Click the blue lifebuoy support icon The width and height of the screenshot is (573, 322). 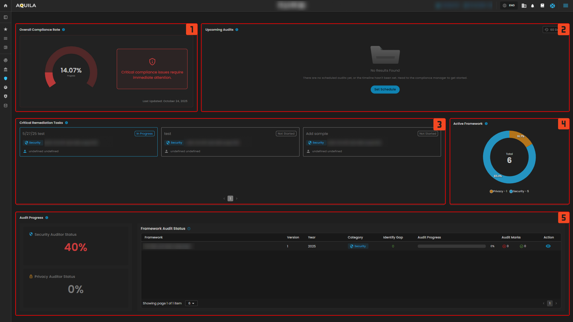[552, 6]
